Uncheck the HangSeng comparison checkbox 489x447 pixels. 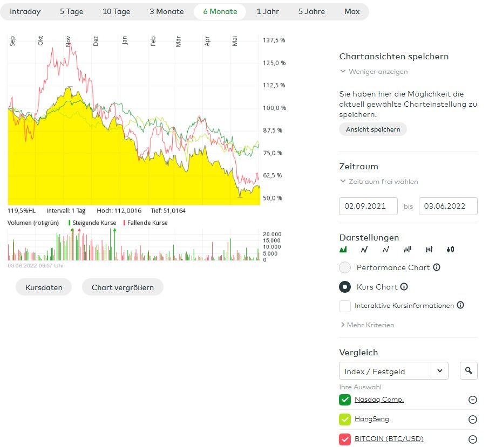pos(345,419)
